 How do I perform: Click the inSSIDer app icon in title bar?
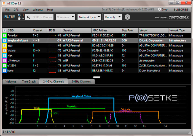(4, 3)
